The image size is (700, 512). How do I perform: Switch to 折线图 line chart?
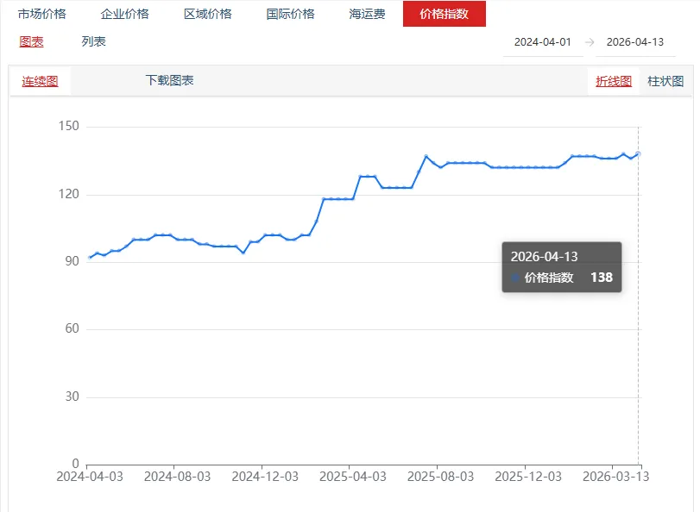tap(614, 81)
